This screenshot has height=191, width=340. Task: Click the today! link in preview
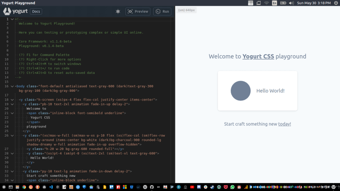pyautogui.click(x=284, y=124)
